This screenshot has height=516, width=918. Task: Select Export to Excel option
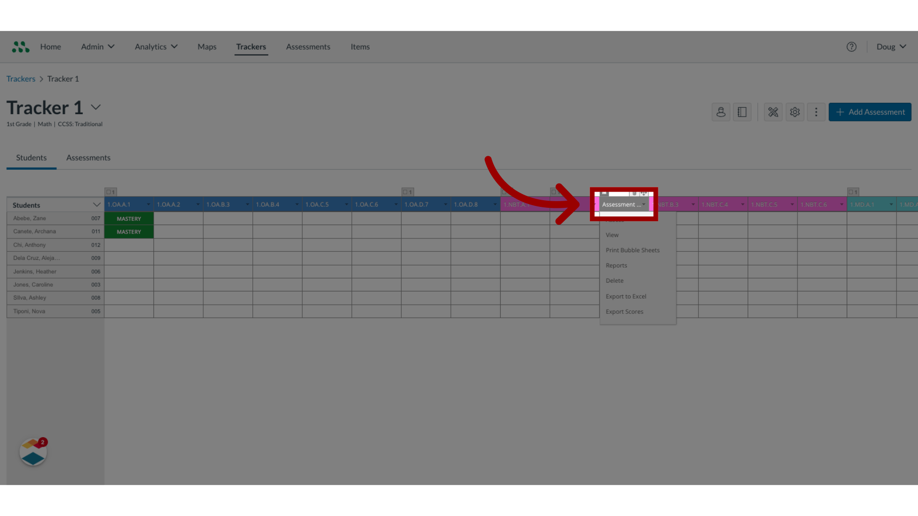(626, 295)
